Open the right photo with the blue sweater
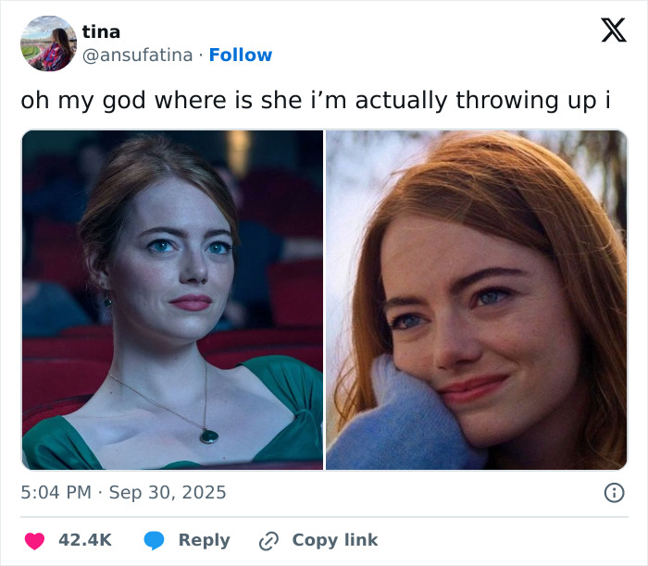The height and width of the screenshot is (566, 648). (476, 300)
